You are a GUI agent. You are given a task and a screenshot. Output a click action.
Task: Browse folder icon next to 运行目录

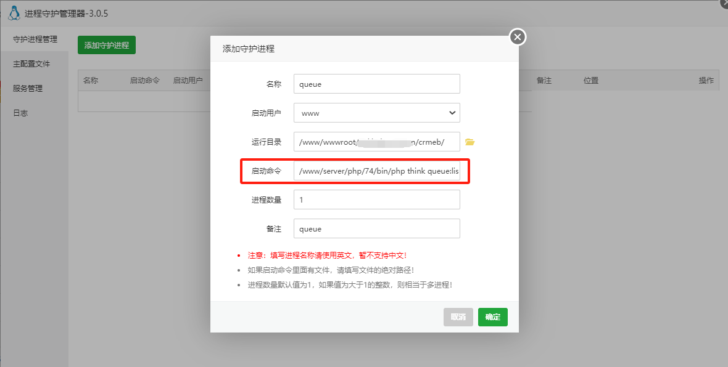point(470,142)
